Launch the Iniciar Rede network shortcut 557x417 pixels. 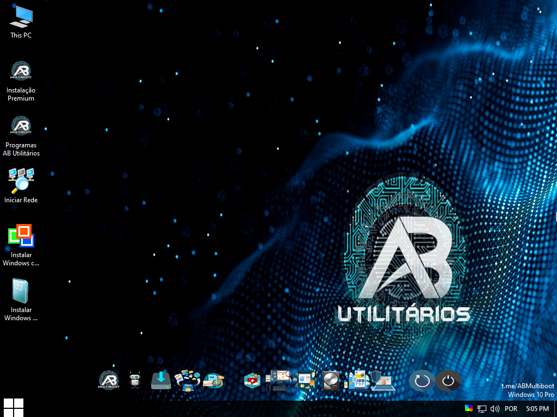click(x=21, y=185)
